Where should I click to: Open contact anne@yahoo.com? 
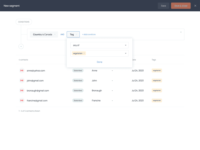click(36, 71)
